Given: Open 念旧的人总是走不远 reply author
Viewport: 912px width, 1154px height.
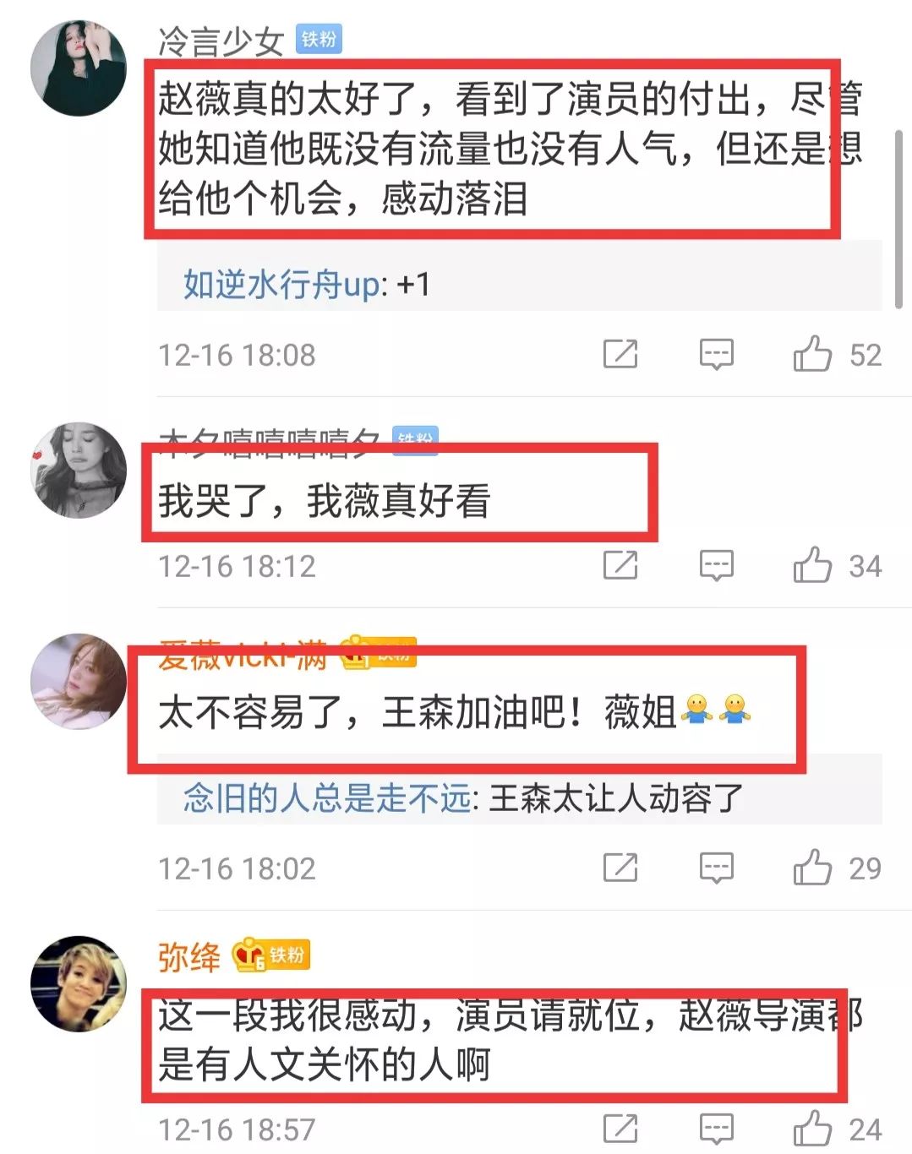Looking at the screenshot, I should point(326,797).
